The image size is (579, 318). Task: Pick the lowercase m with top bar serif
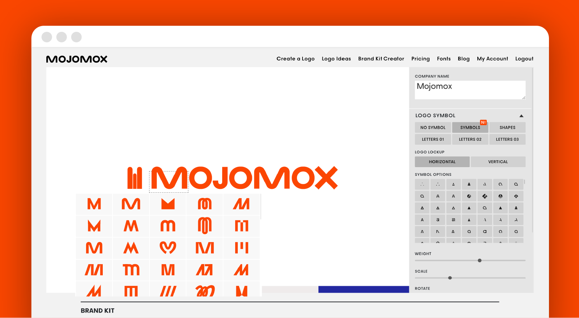(x=131, y=270)
